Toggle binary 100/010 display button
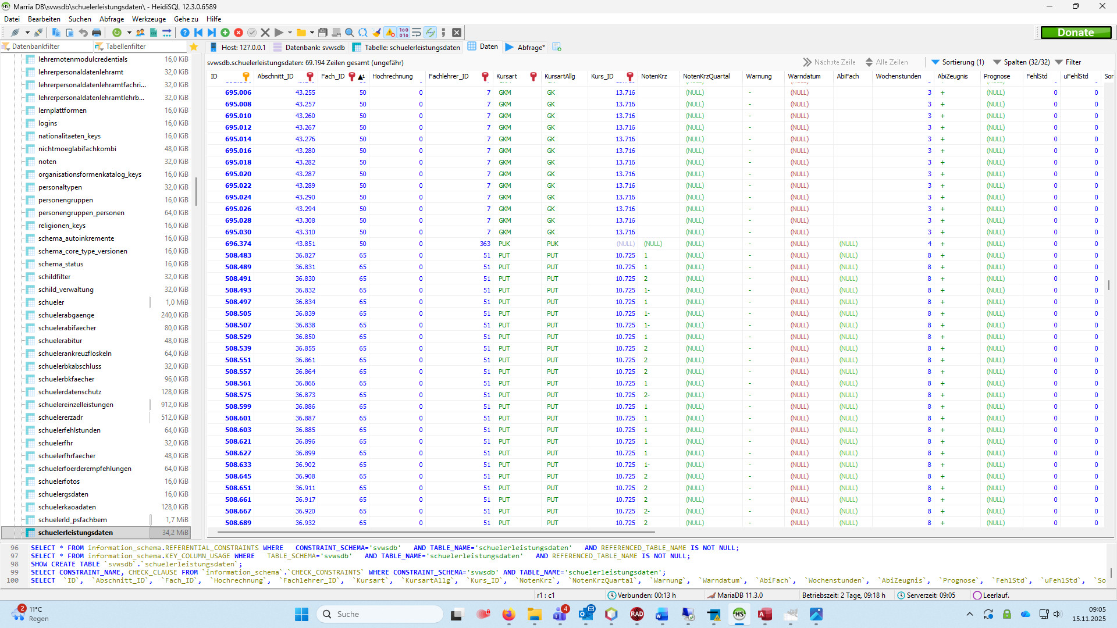The width and height of the screenshot is (1117, 628). (x=404, y=33)
